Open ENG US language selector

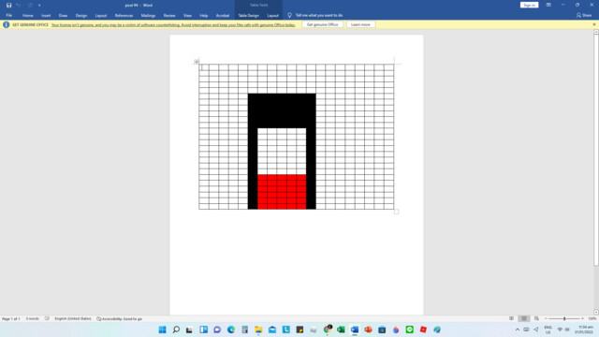coord(548,330)
